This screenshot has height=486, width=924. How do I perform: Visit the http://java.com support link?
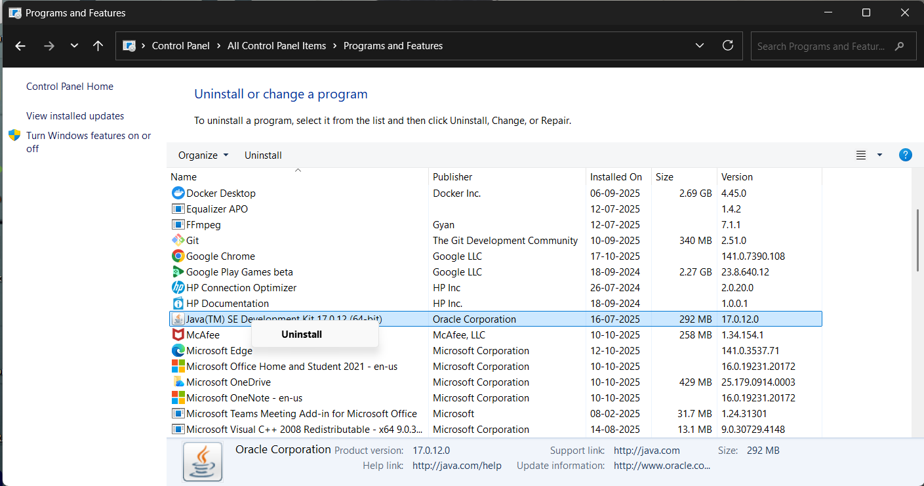click(x=647, y=451)
